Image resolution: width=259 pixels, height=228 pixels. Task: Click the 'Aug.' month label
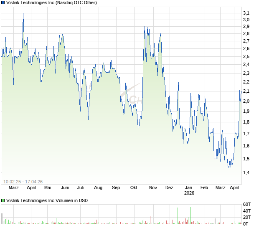click(x=99, y=188)
